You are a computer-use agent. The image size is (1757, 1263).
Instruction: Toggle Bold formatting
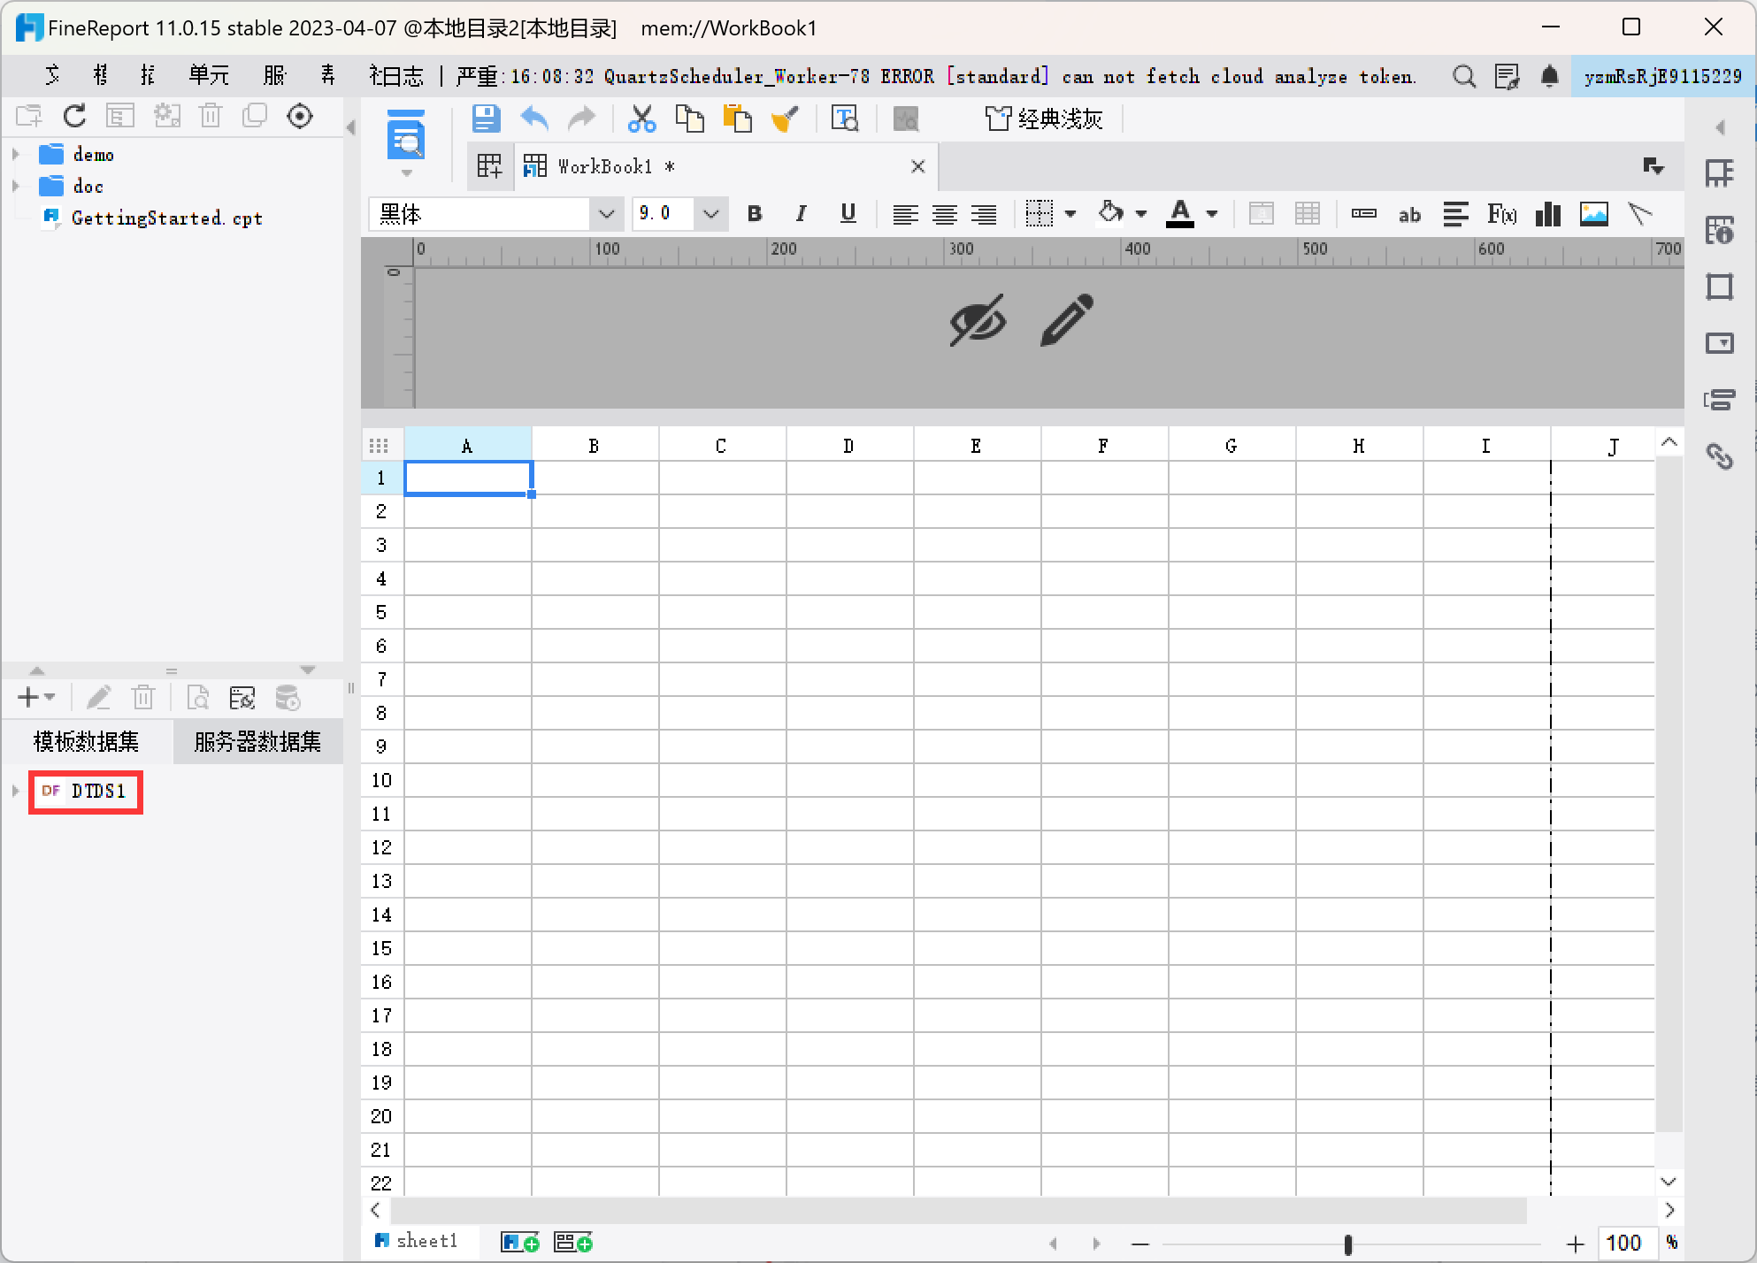[755, 213]
